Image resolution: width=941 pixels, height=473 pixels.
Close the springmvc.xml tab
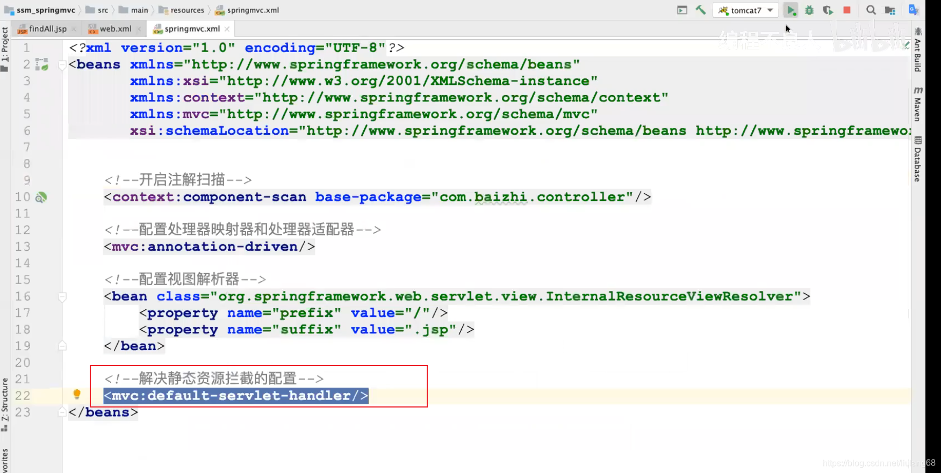[x=227, y=29]
